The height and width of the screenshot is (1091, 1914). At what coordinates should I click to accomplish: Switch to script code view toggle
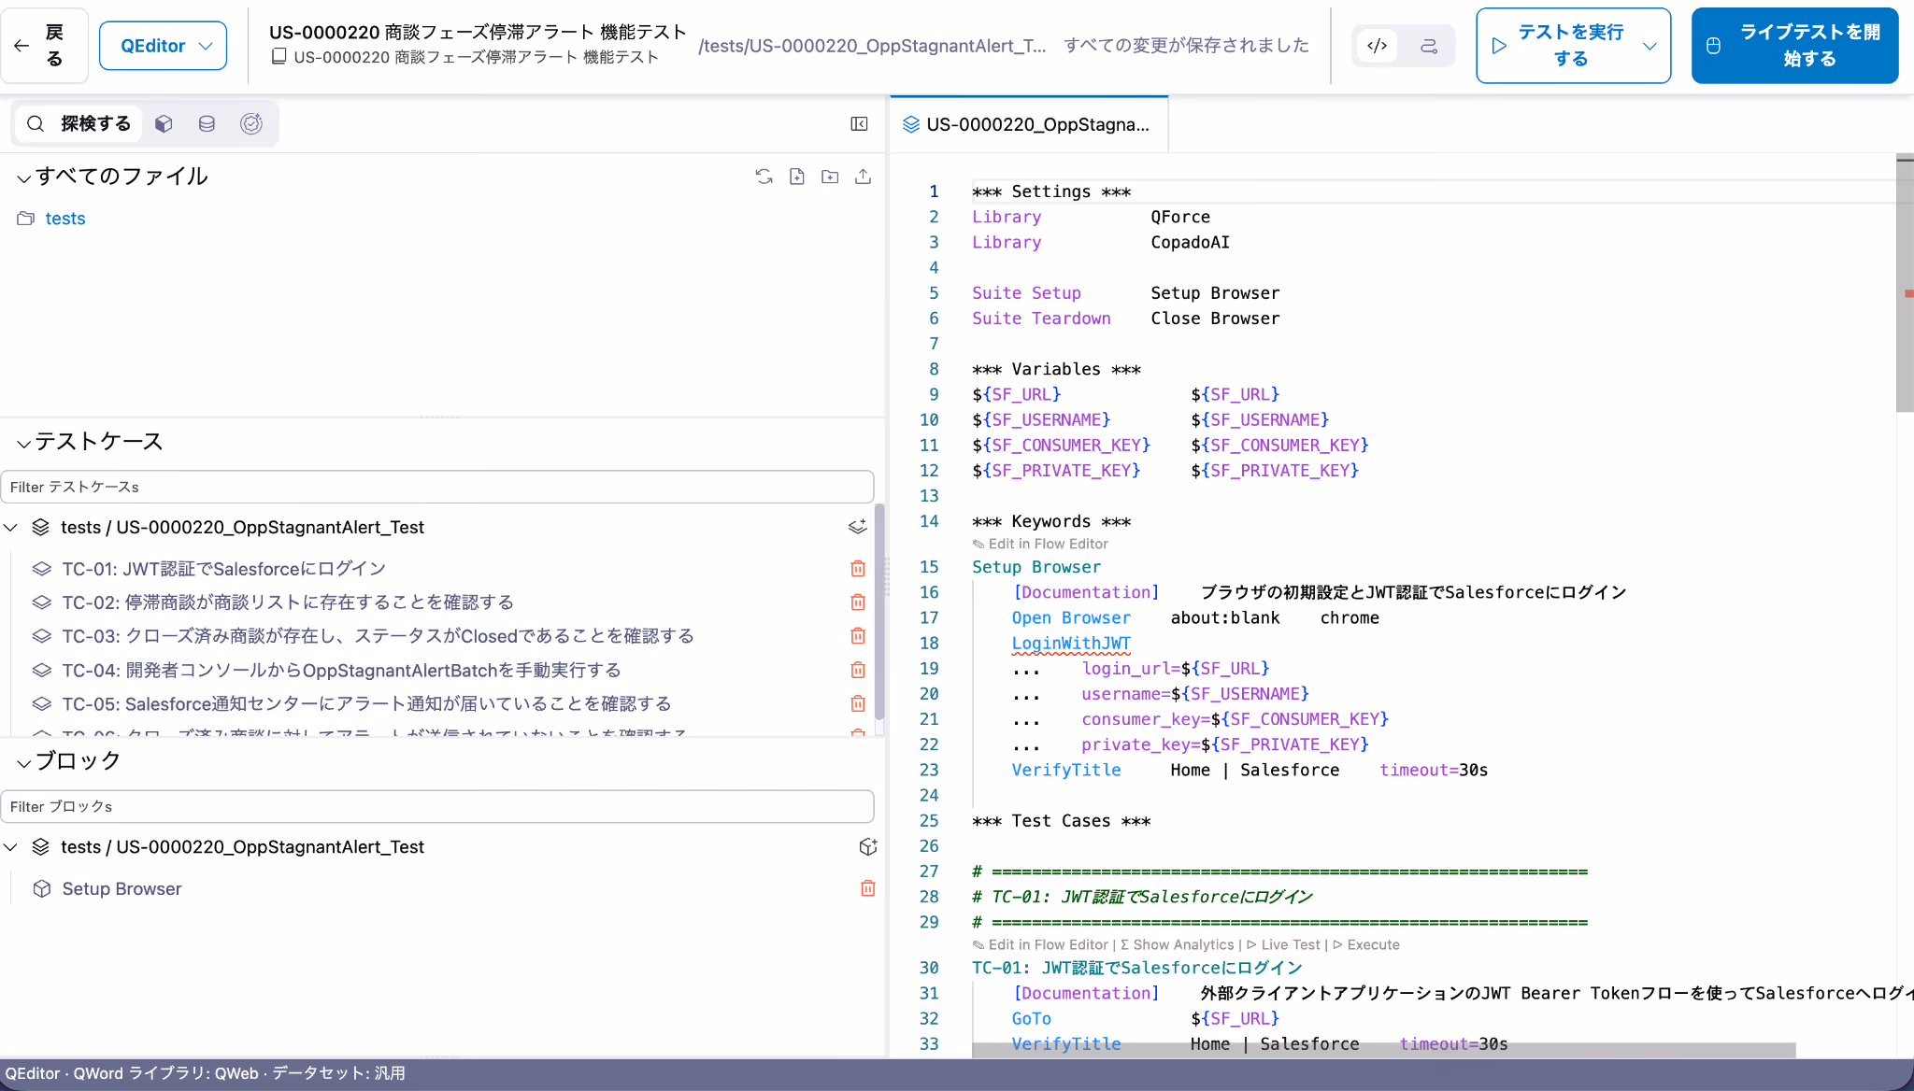1378,46
